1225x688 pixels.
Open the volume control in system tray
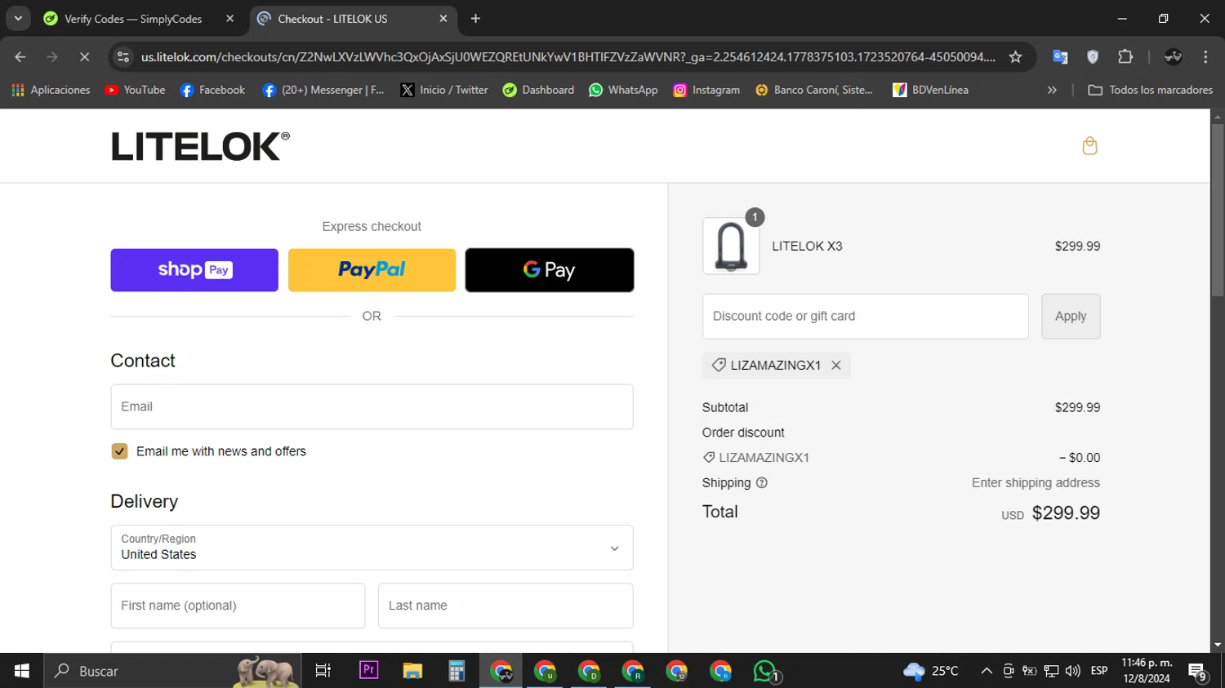tap(1073, 671)
